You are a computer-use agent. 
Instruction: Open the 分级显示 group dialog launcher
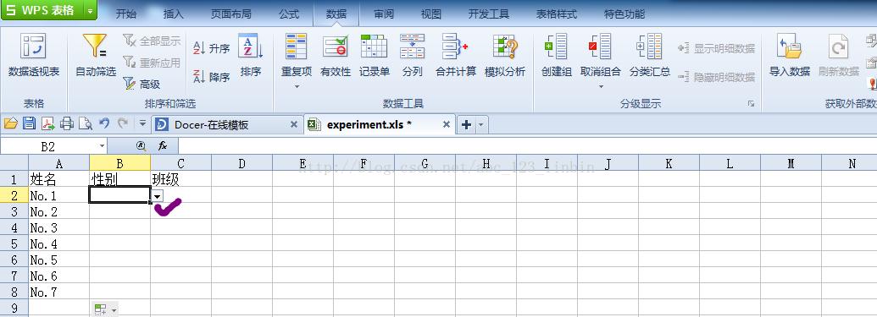[751, 104]
